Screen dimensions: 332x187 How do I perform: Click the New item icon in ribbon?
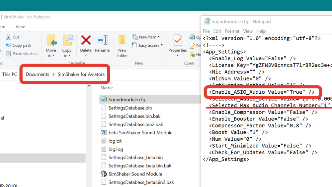click(x=135, y=37)
